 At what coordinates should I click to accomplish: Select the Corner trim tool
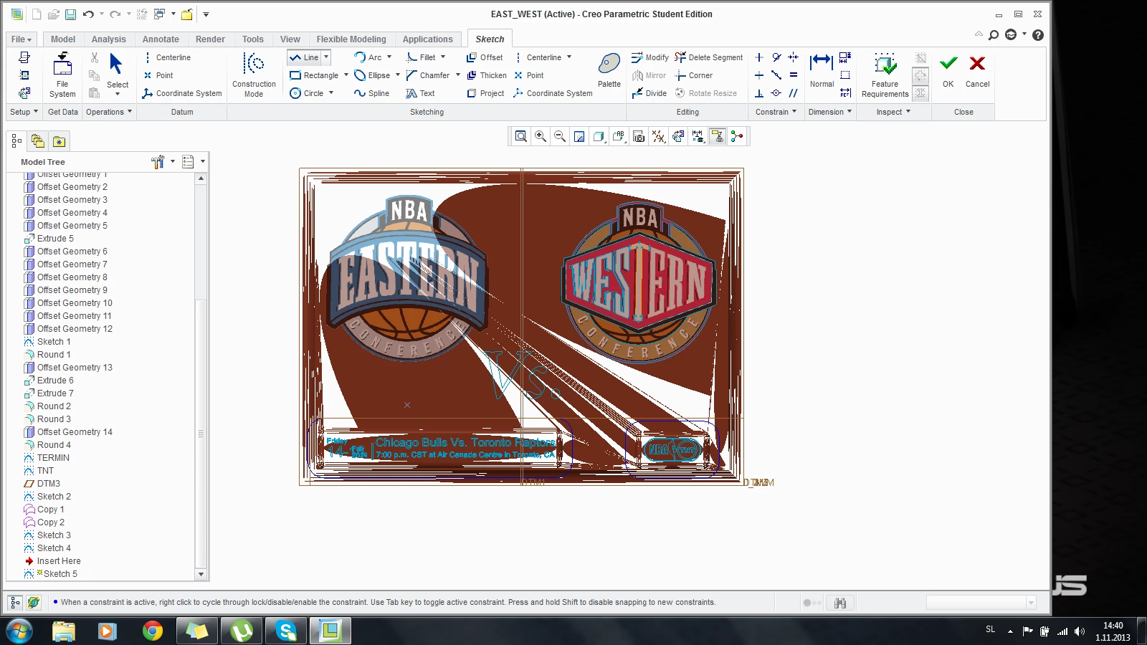(694, 75)
